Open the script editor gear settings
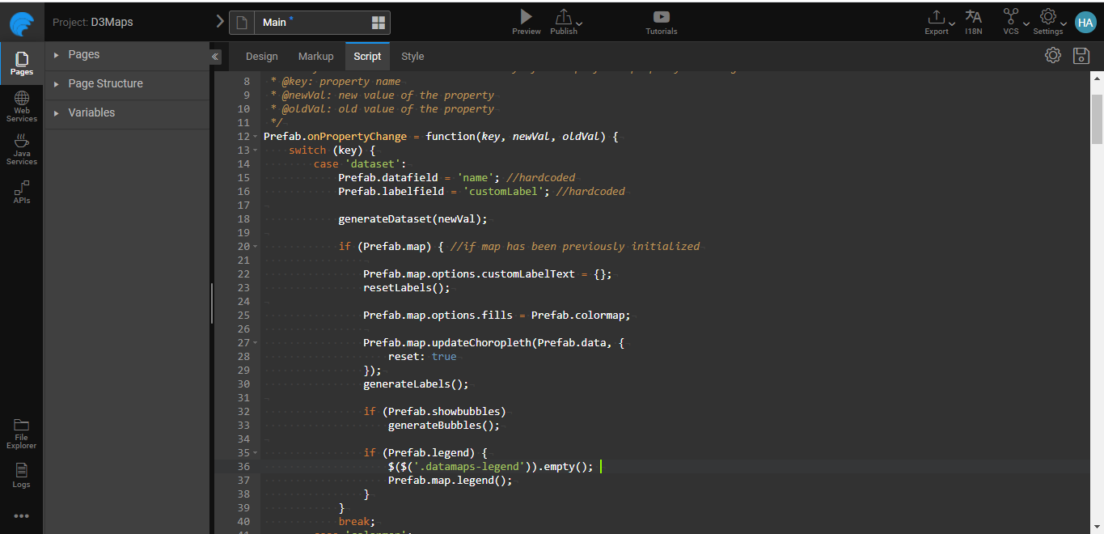The width and height of the screenshot is (1104, 534). tap(1052, 56)
